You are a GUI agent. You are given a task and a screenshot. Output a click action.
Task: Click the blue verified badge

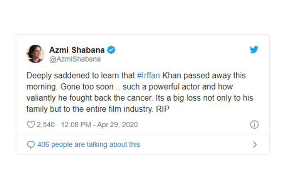coord(111,50)
